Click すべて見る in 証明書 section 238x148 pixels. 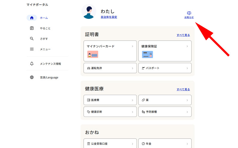point(183,35)
